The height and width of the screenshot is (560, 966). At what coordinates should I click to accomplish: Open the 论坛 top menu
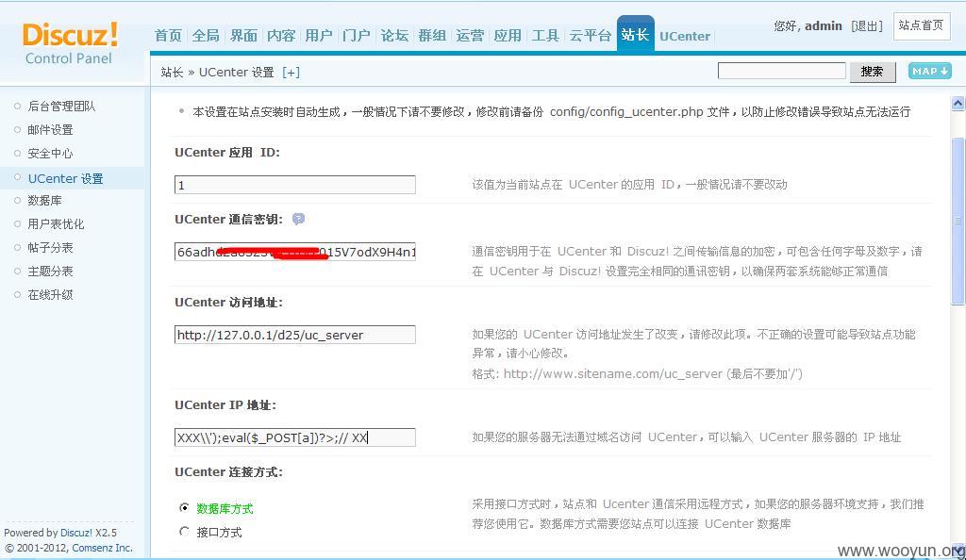point(394,36)
